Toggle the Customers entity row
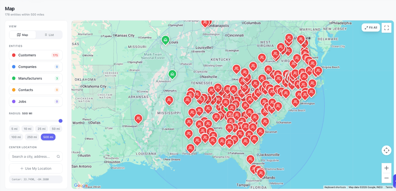 click(36, 55)
